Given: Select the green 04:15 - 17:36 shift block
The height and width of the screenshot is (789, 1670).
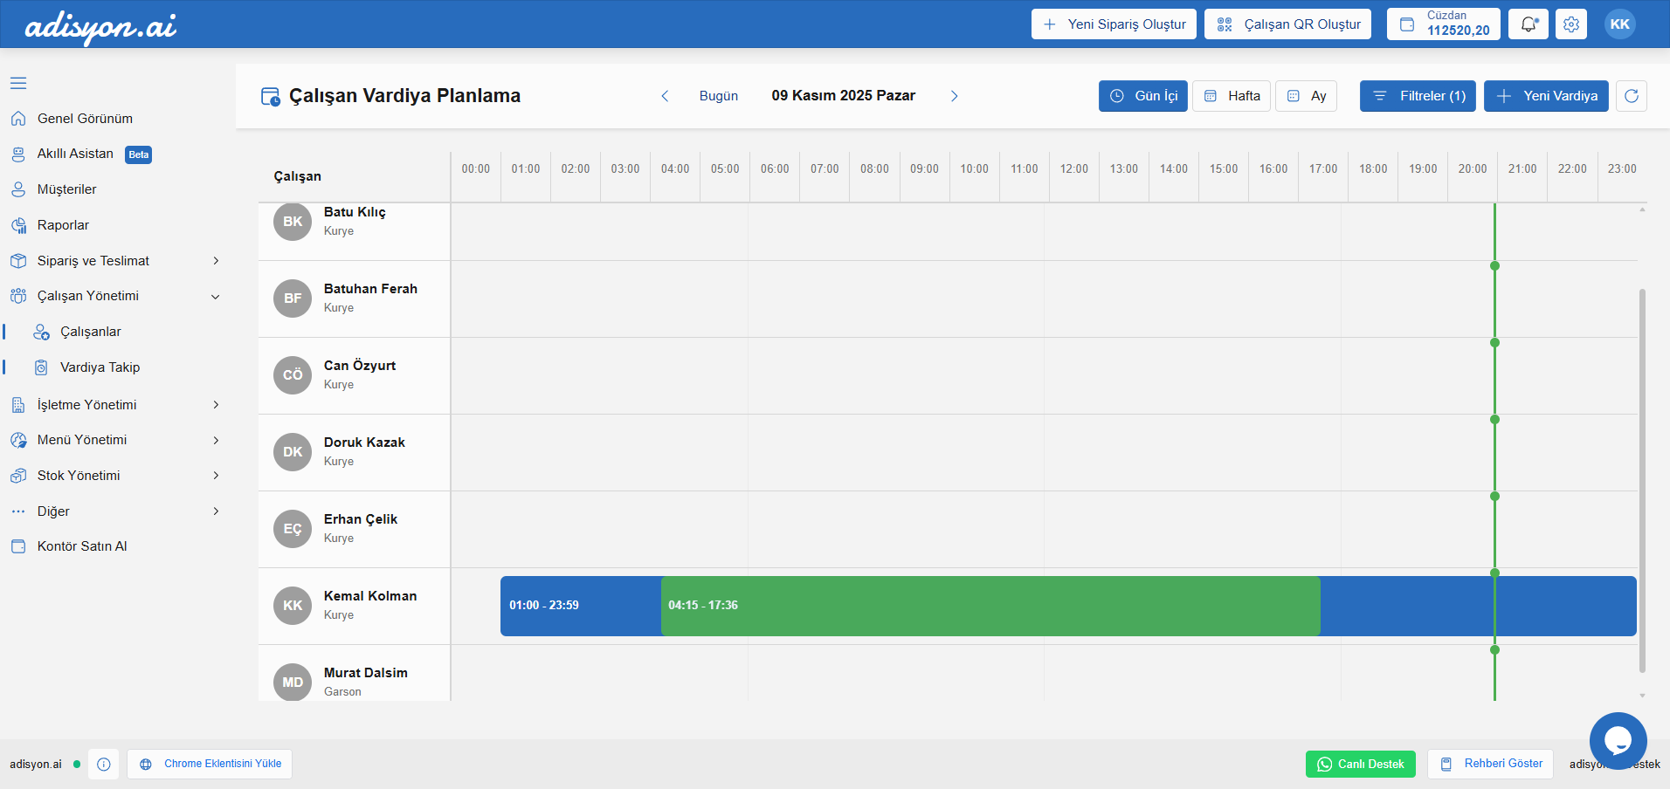Looking at the screenshot, I should pyautogui.click(x=990, y=606).
